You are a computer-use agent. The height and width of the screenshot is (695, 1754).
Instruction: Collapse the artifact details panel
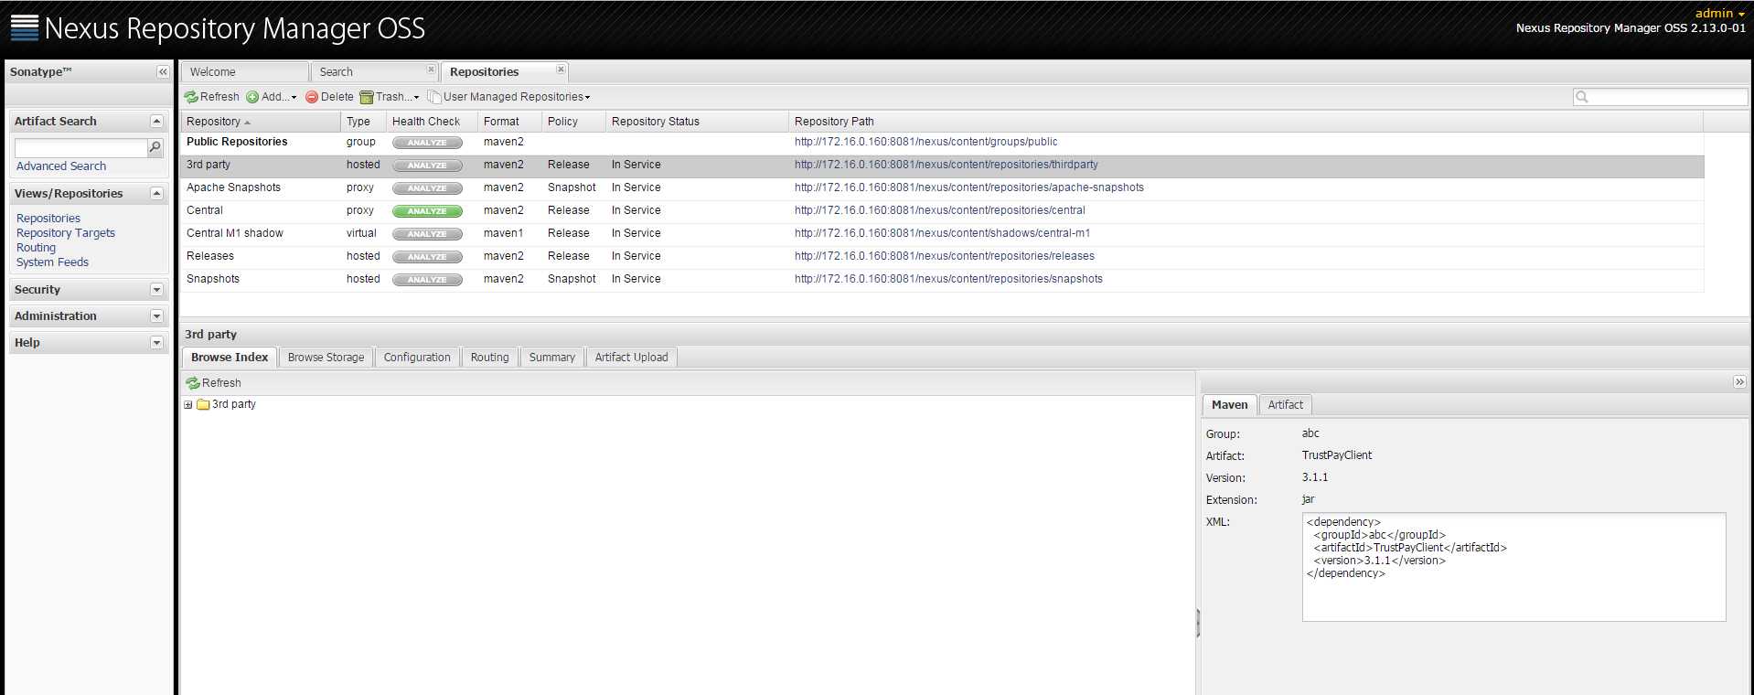[x=1739, y=382]
